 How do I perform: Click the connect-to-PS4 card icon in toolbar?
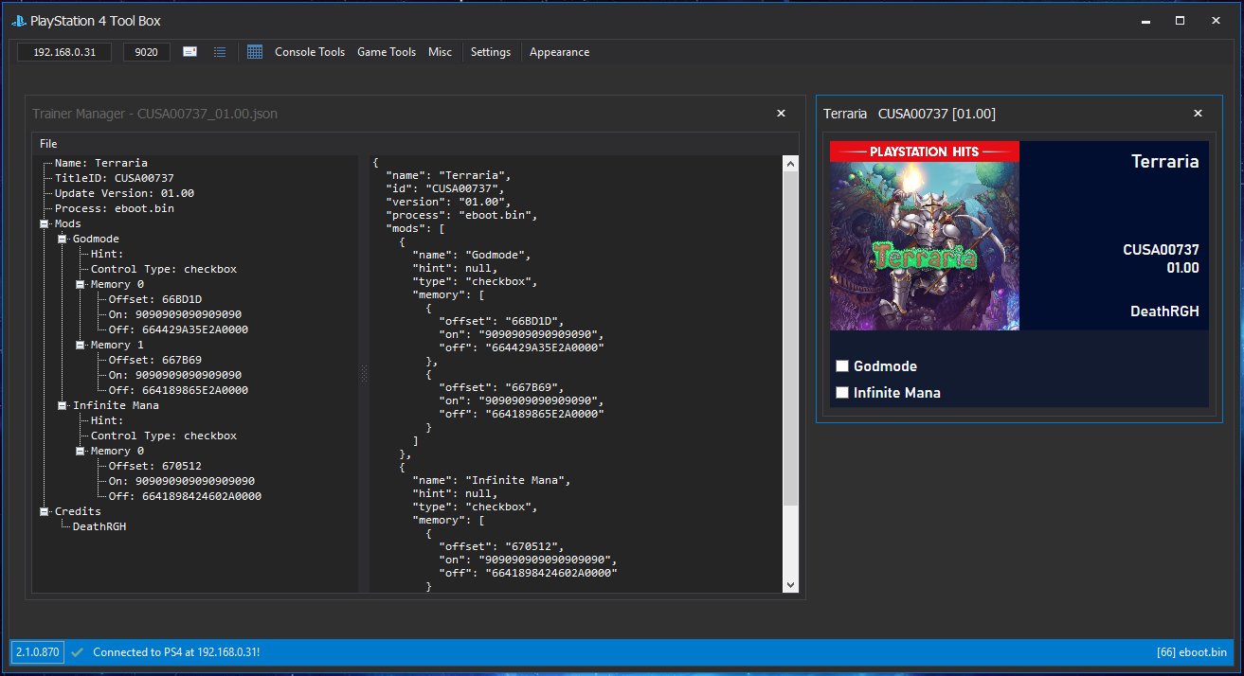[x=190, y=52]
